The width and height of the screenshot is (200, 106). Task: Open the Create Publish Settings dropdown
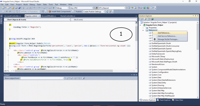click(x=103, y=11)
